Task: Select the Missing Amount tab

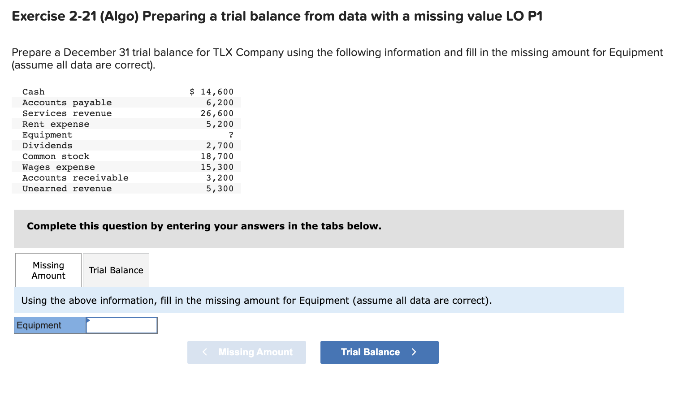Action: point(48,270)
